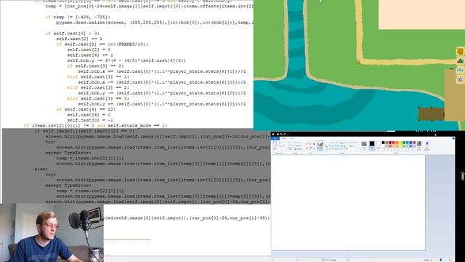Click the Paste button in Paint
The height and width of the screenshot is (262, 465).
point(275,146)
